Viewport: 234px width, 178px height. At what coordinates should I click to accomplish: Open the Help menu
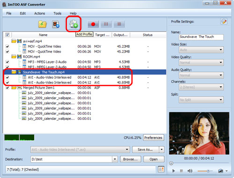pos(73,13)
